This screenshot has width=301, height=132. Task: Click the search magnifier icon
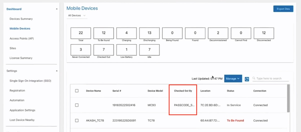coord(254,78)
